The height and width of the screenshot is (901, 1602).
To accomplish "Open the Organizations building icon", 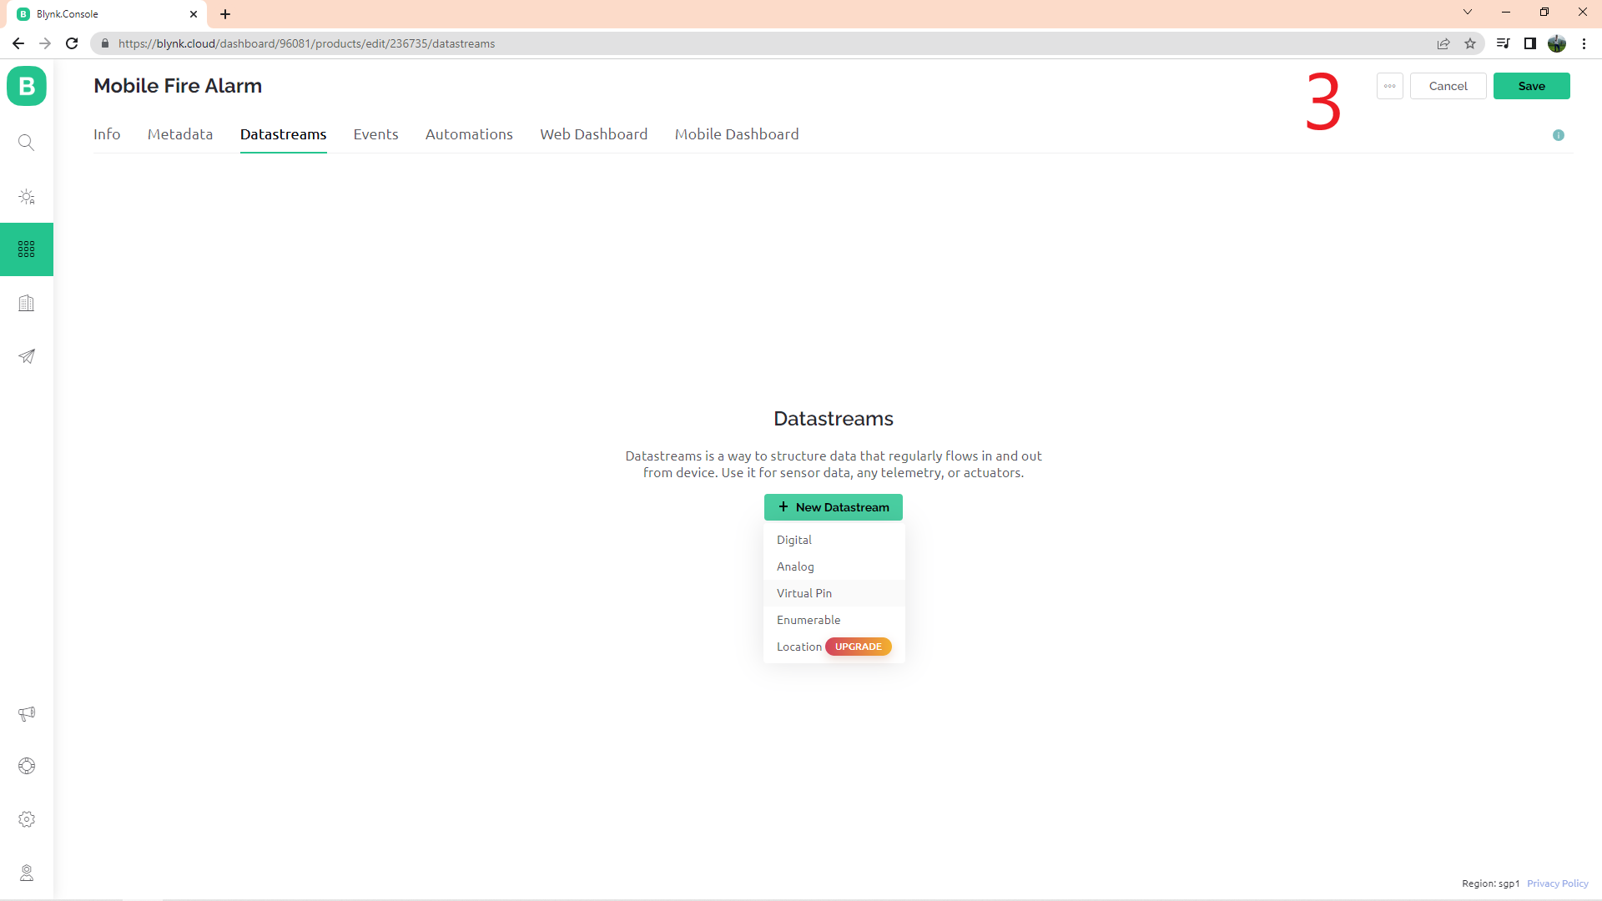I will click(27, 303).
